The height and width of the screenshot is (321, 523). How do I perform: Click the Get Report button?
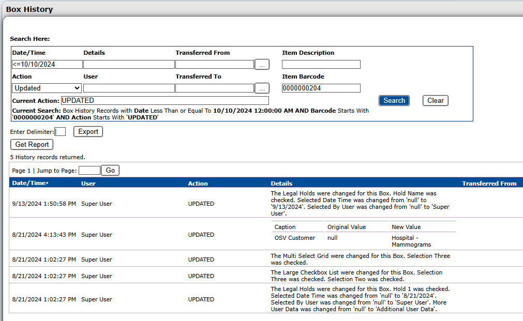point(32,145)
